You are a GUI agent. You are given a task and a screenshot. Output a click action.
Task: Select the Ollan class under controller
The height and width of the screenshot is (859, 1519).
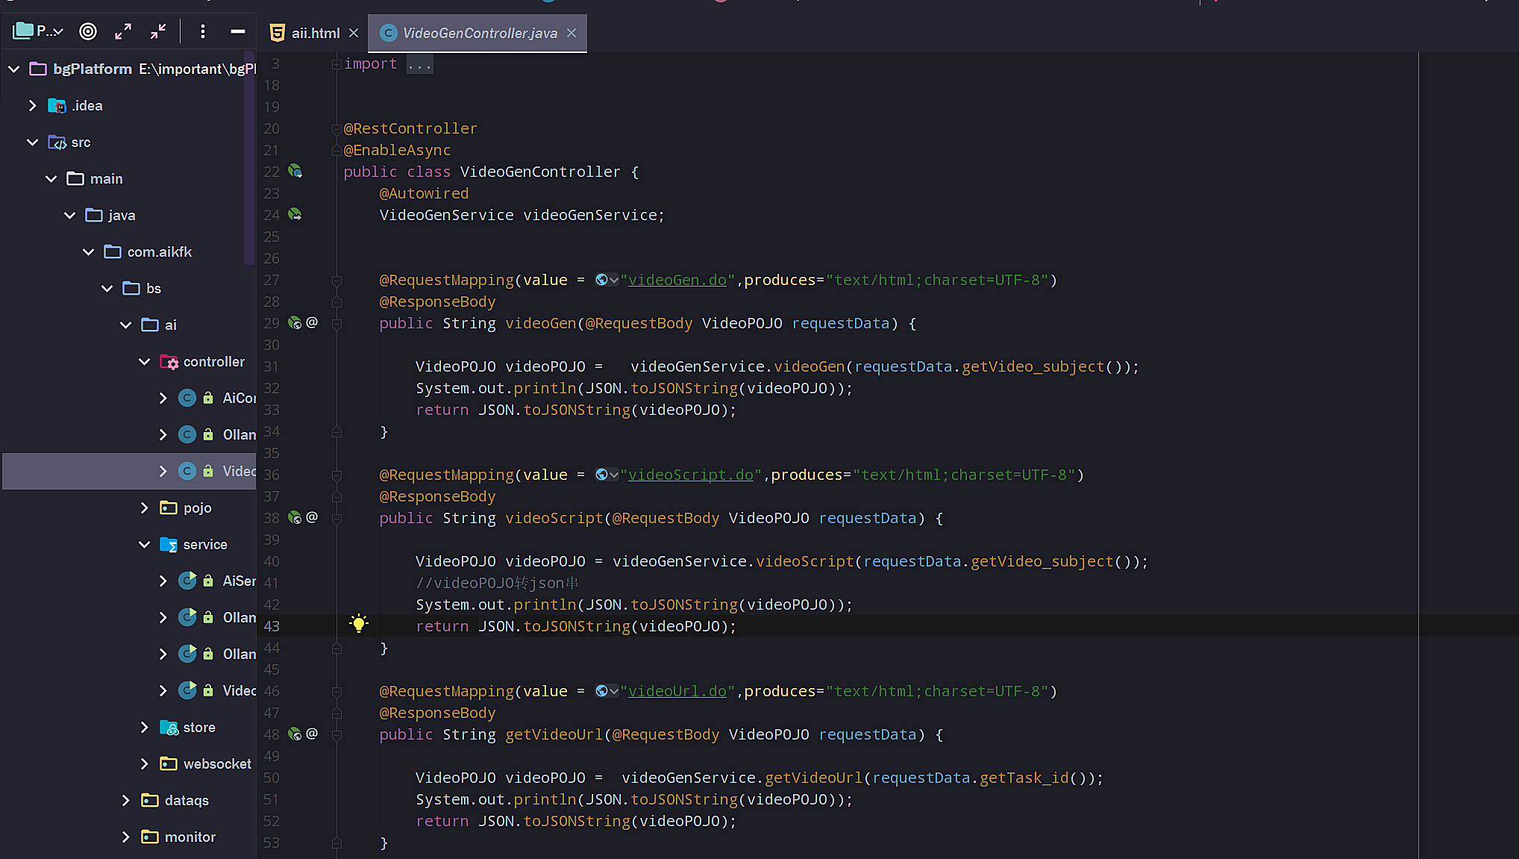tap(239, 434)
